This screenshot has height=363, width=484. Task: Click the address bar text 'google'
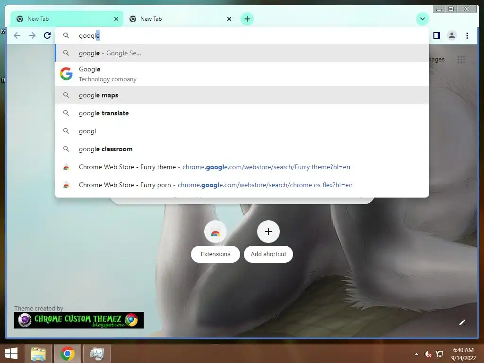coord(89,36)
